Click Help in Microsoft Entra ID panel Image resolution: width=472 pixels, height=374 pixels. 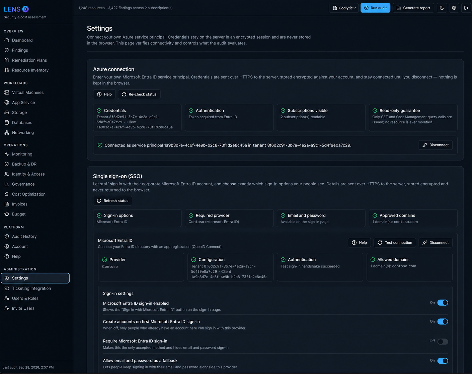point(360,243)
